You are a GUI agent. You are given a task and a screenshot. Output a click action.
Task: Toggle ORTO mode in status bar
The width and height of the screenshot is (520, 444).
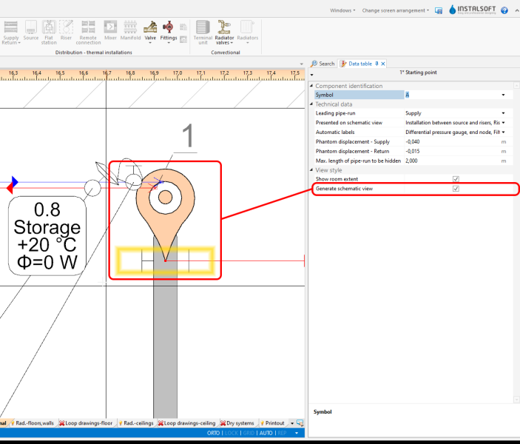click(x=213, y=433)
